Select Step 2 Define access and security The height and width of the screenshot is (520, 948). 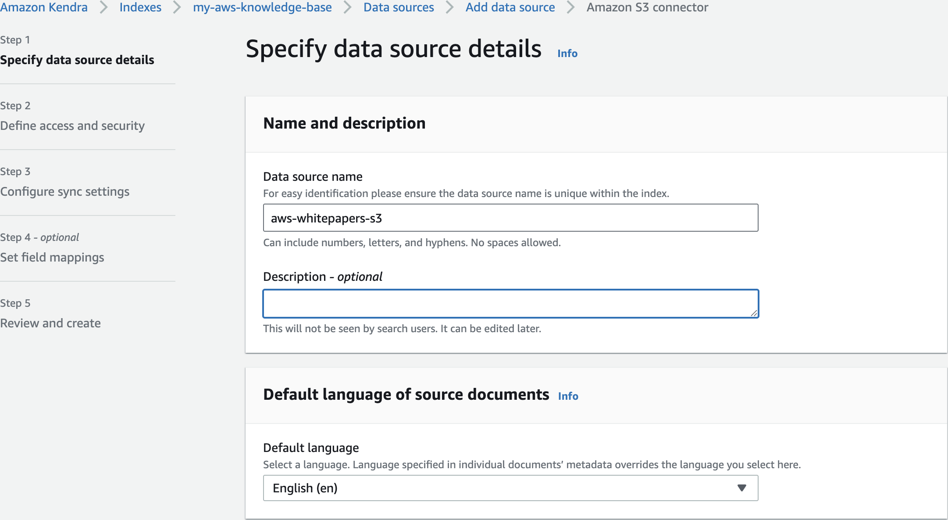(72, 126)
